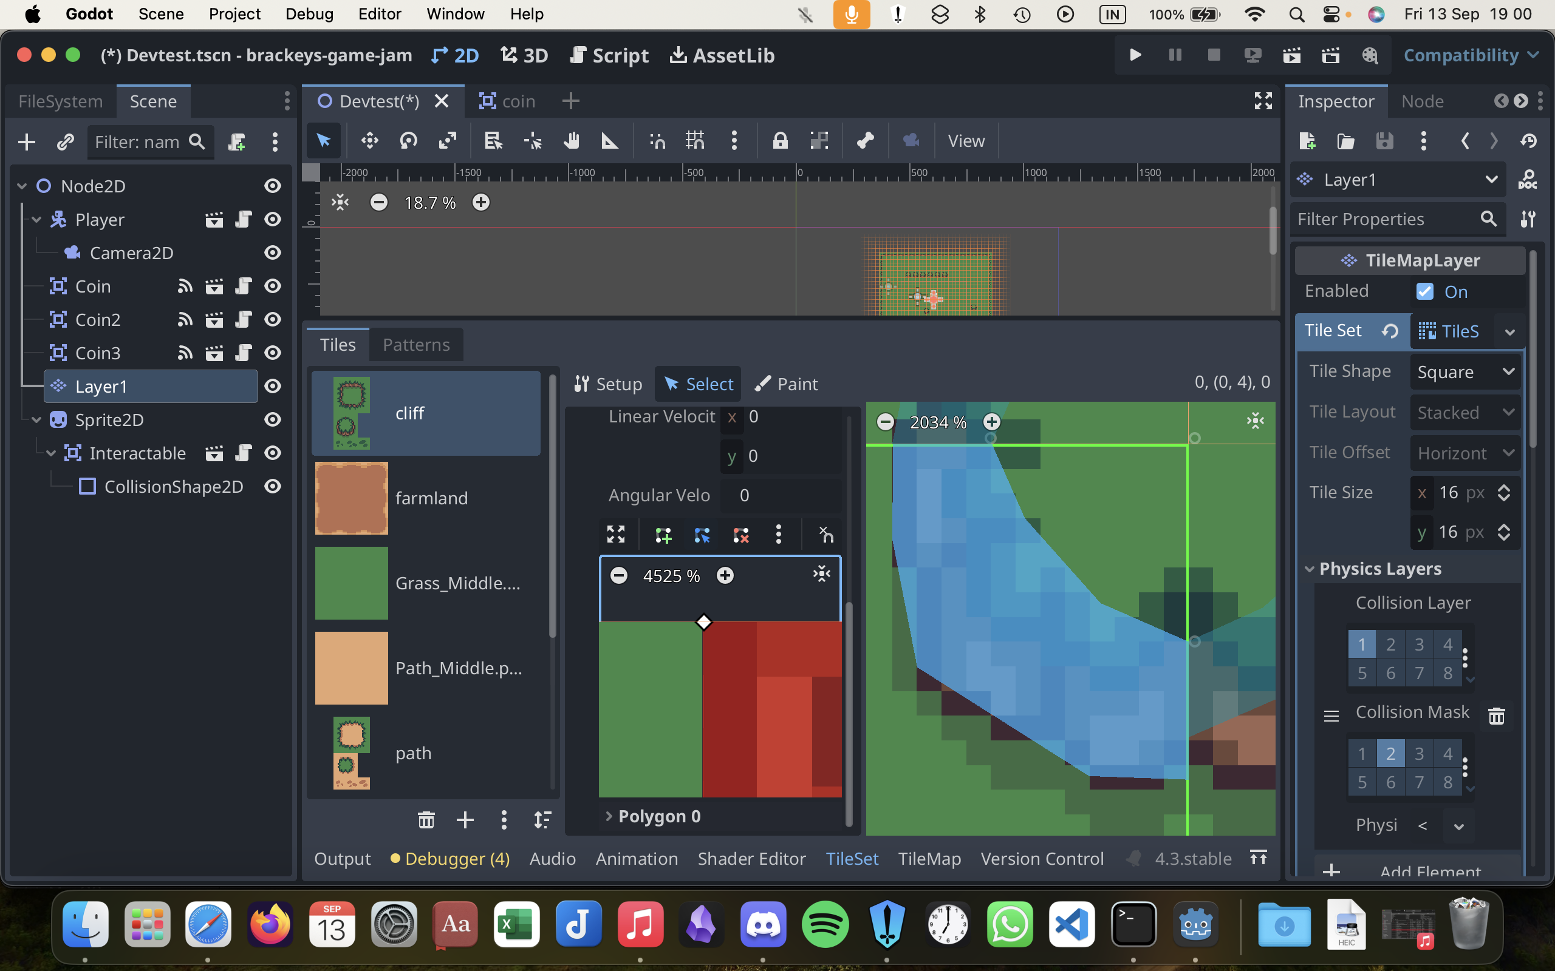Viewport: 1555px width, 971px height.
Task: Open Coin2 scene in editor clapperboard icon
Action: [x=214, y=320]
